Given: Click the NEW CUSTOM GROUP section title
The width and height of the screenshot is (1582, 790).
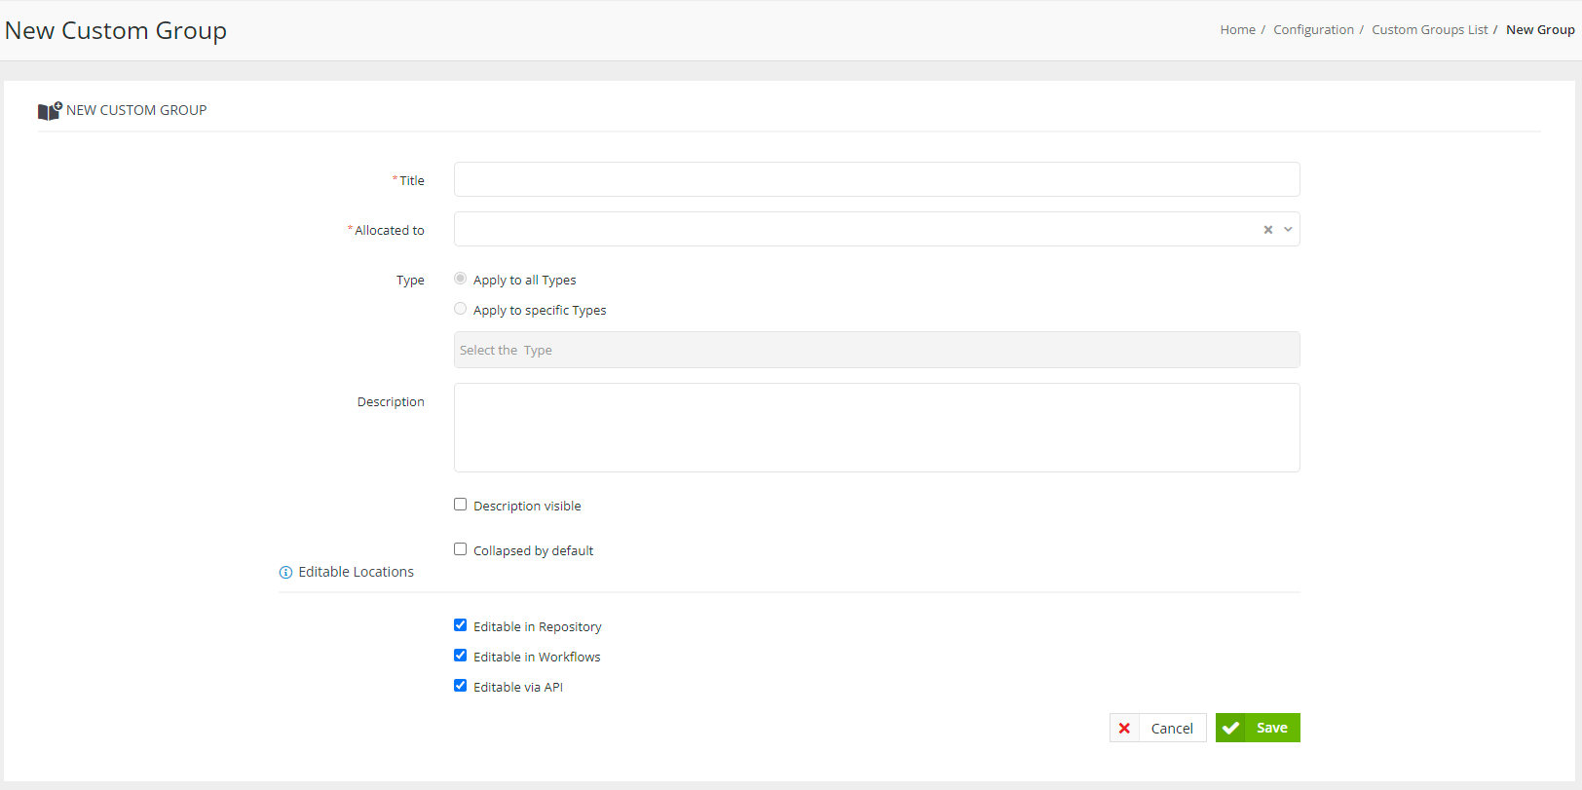Looking at the screenshot, I should 136,110.
